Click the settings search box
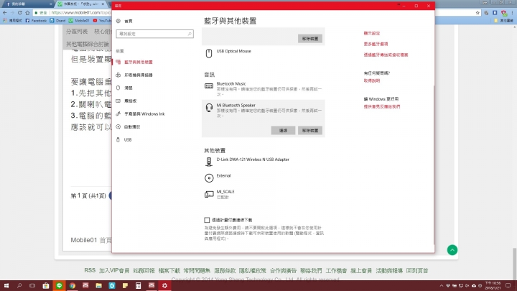 pyautogui.click(x=154, y=34)
